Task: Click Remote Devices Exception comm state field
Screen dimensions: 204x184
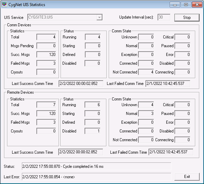Action: [x=146, y=122]
